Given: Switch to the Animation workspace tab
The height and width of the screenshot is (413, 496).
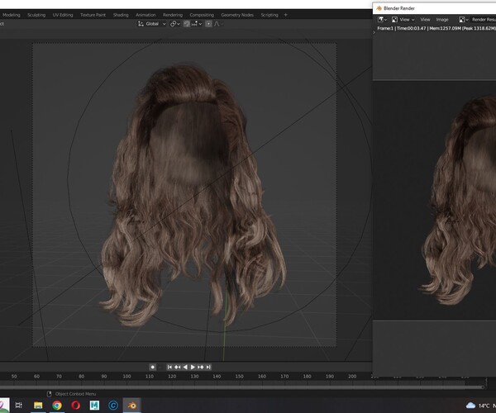Looking at the screenshot, I should coord(145,15).
